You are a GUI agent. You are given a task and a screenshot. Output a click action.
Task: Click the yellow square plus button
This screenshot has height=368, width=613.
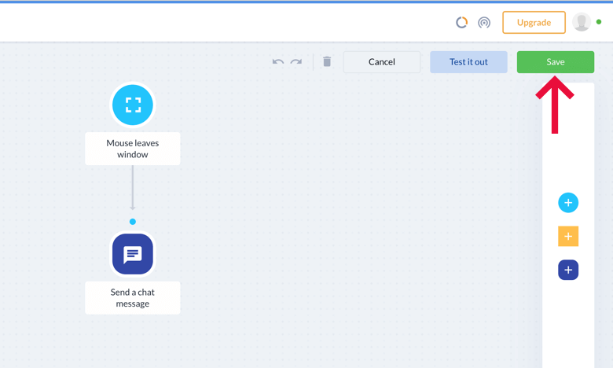pos(568,236)
